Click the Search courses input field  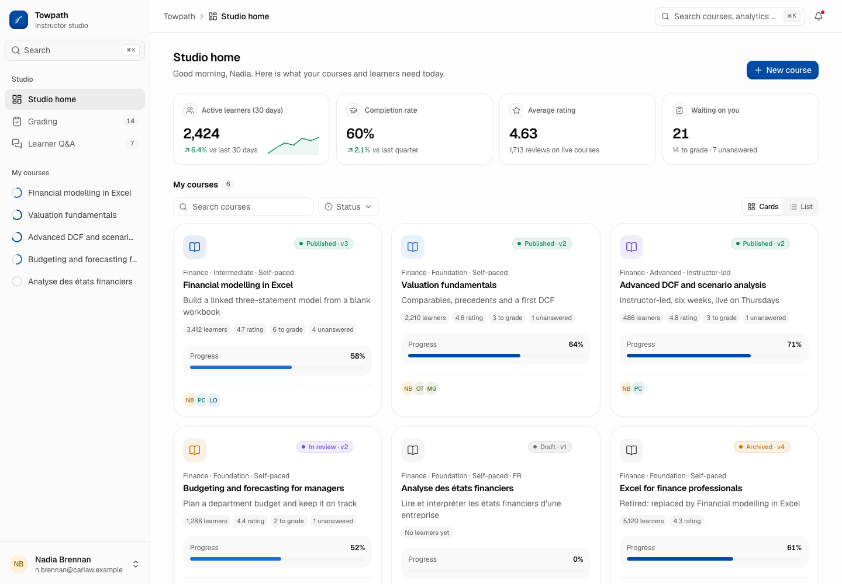point(243,207)
